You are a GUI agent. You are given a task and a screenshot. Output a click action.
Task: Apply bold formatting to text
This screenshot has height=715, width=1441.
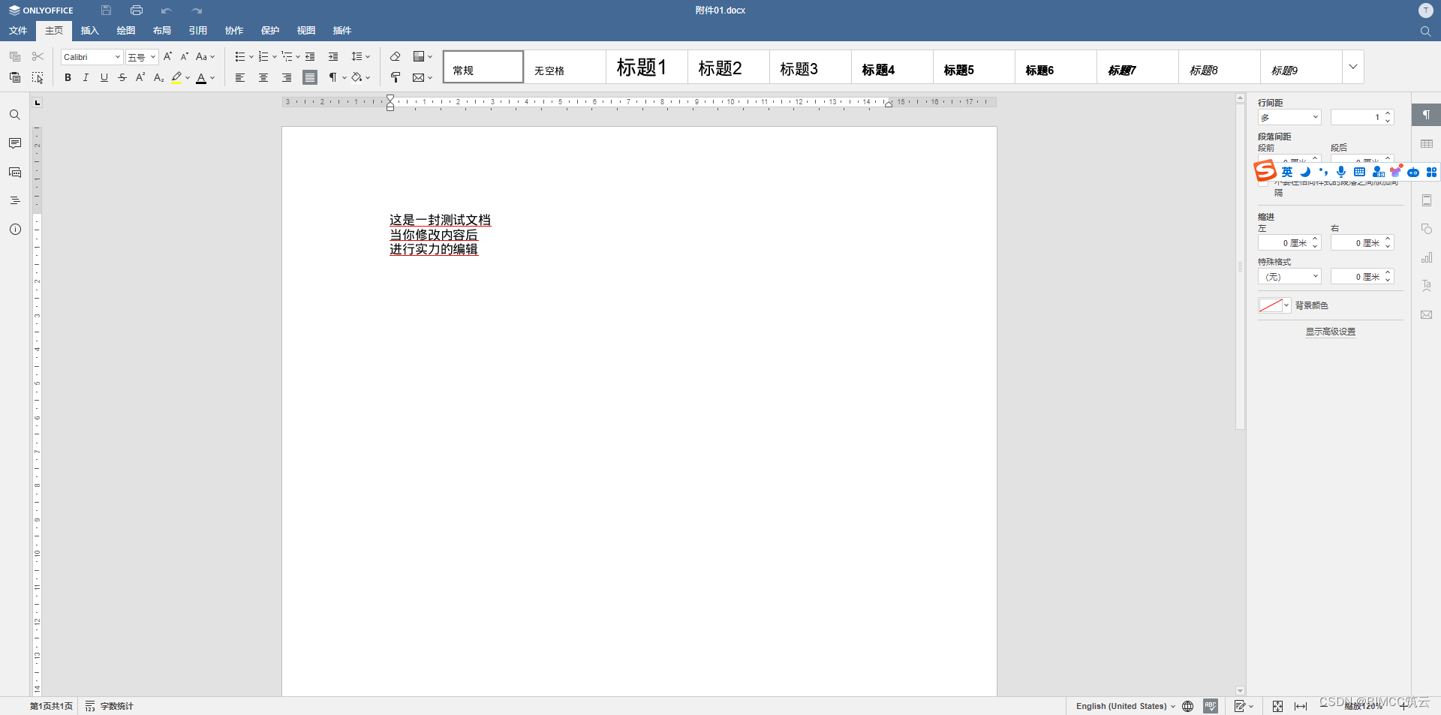coord(68,77)
